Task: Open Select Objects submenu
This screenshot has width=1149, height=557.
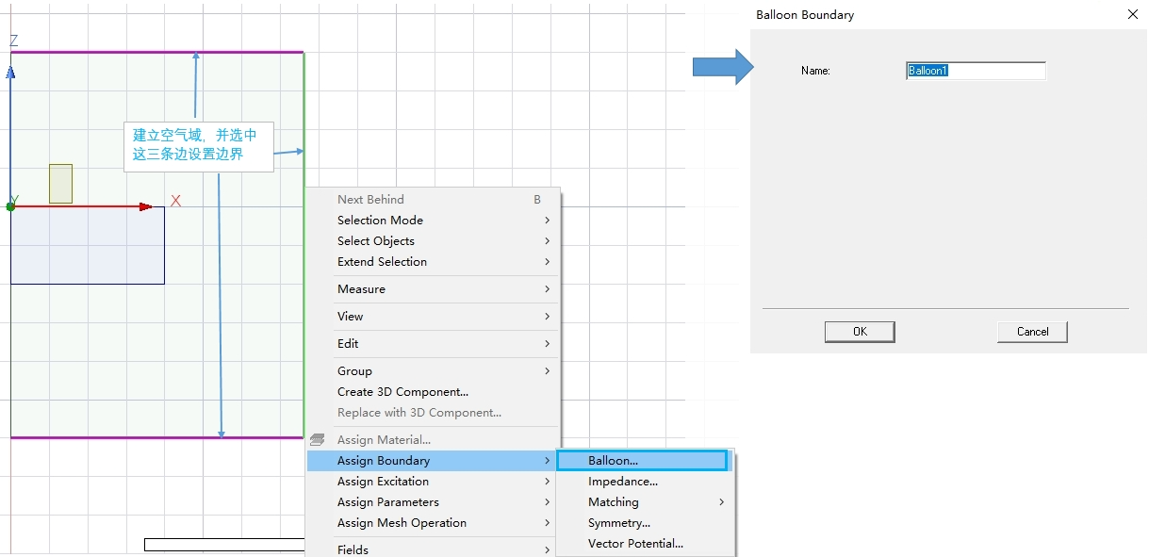Action: pos(432,241)
